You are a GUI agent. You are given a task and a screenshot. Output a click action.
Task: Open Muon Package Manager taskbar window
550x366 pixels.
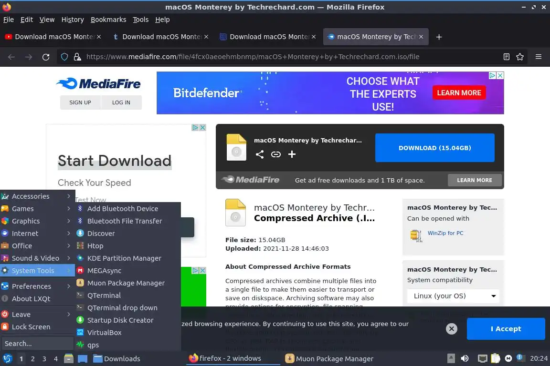coord(329,359)
